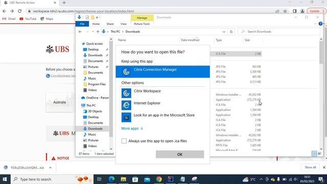Open address bar history dropdown
This screenshot has width=327, height=184.
(224, 32)
